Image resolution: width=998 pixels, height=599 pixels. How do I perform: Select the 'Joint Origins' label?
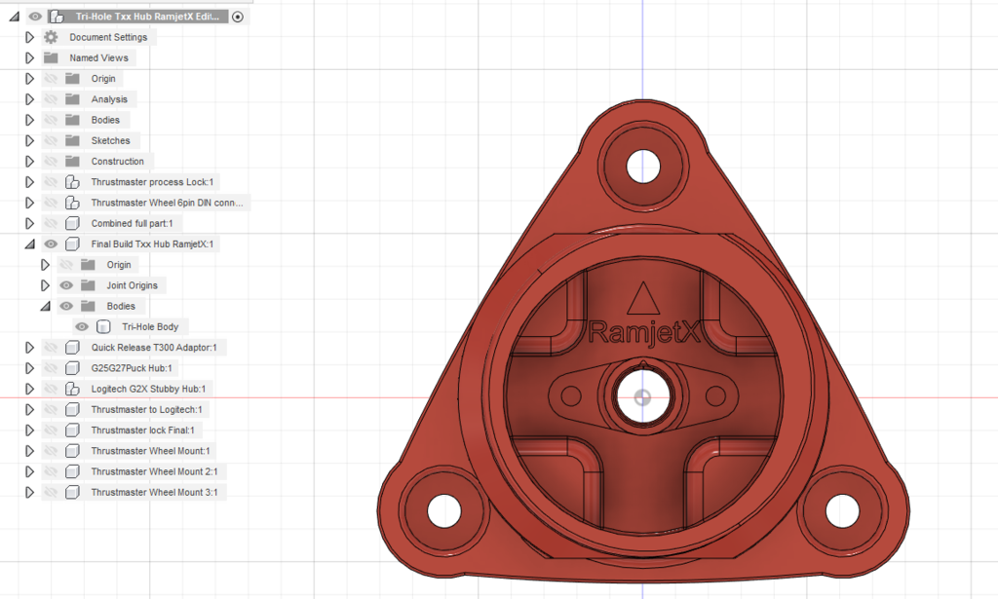(x=132, y=285)
